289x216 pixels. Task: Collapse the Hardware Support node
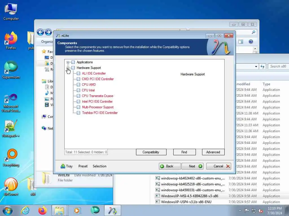point(68,68)
